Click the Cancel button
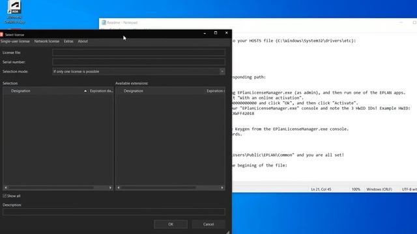The width and height of the screenshot is (417, 234). 208,224
